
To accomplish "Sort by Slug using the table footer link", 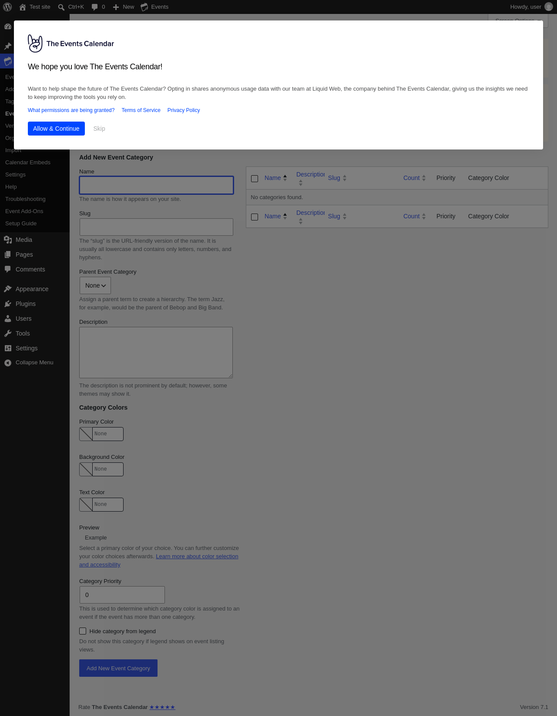I will click(334, 216).
